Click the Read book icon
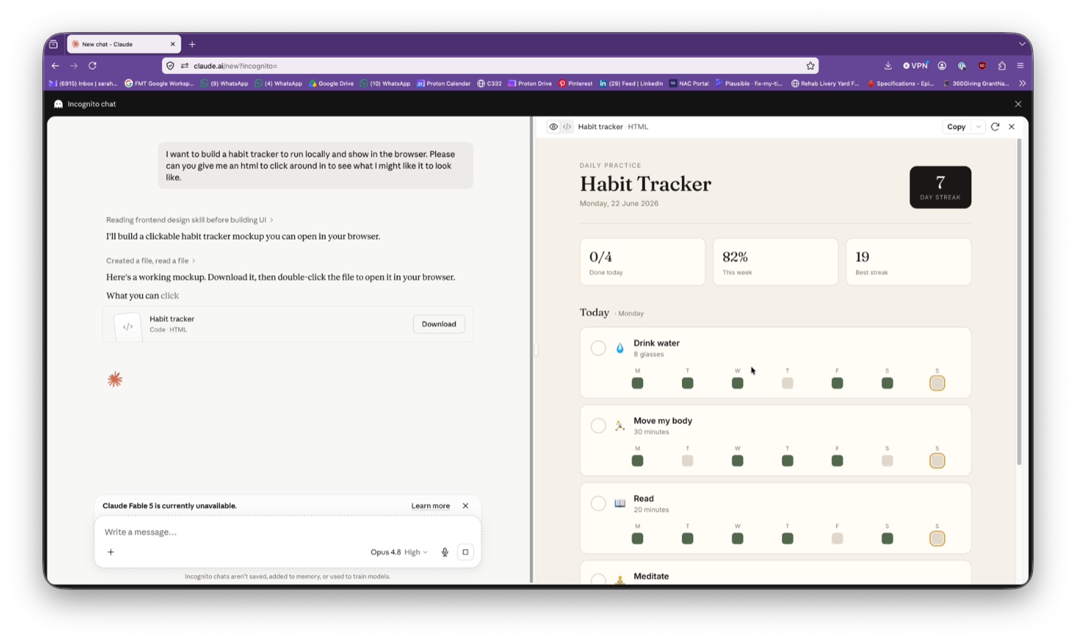This screenshot has width=1076, height=642. (x=620, y=504)
